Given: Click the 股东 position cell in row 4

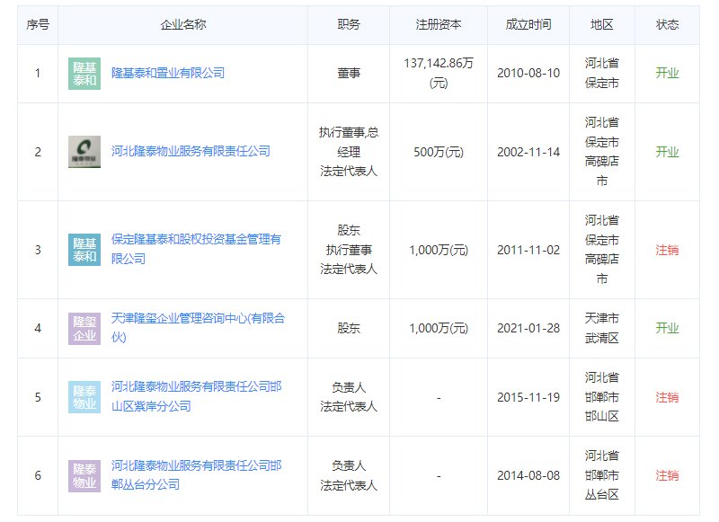Looking at the screenshot, I should pos(349,329).
